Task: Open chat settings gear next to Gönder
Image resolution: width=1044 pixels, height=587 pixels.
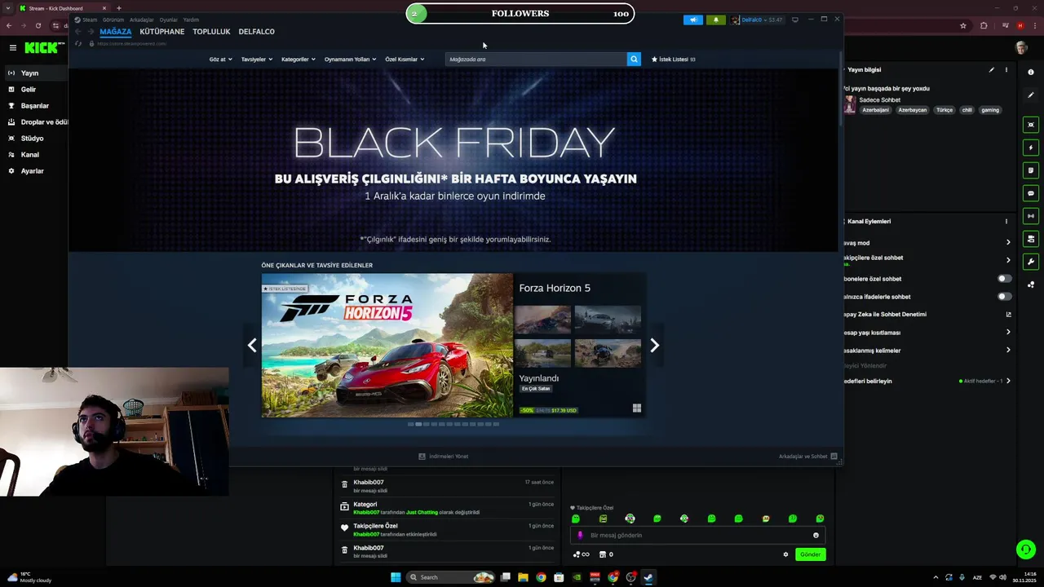Action: (x=785, y=554)
